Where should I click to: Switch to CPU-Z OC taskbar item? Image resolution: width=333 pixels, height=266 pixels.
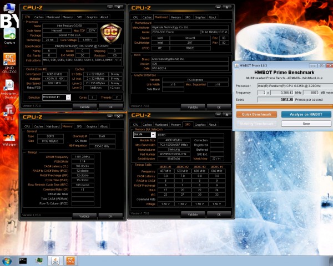(x=70, y=260)
